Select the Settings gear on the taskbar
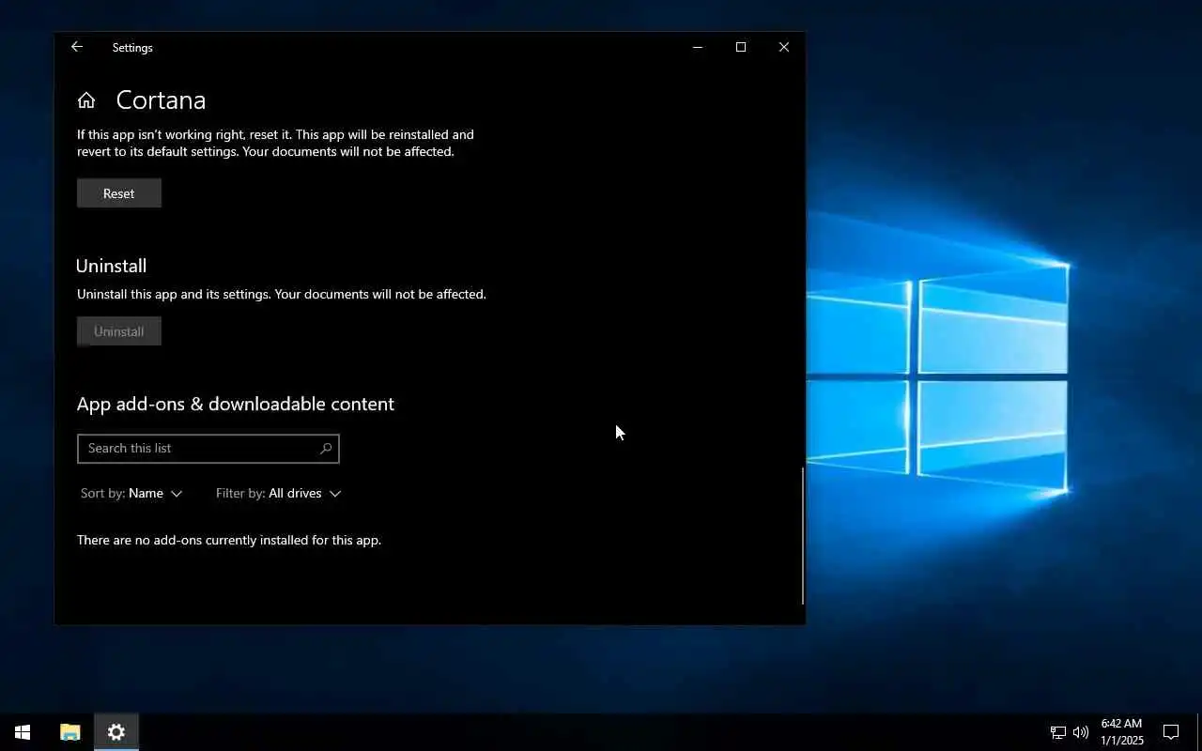 tap(116, 732)
